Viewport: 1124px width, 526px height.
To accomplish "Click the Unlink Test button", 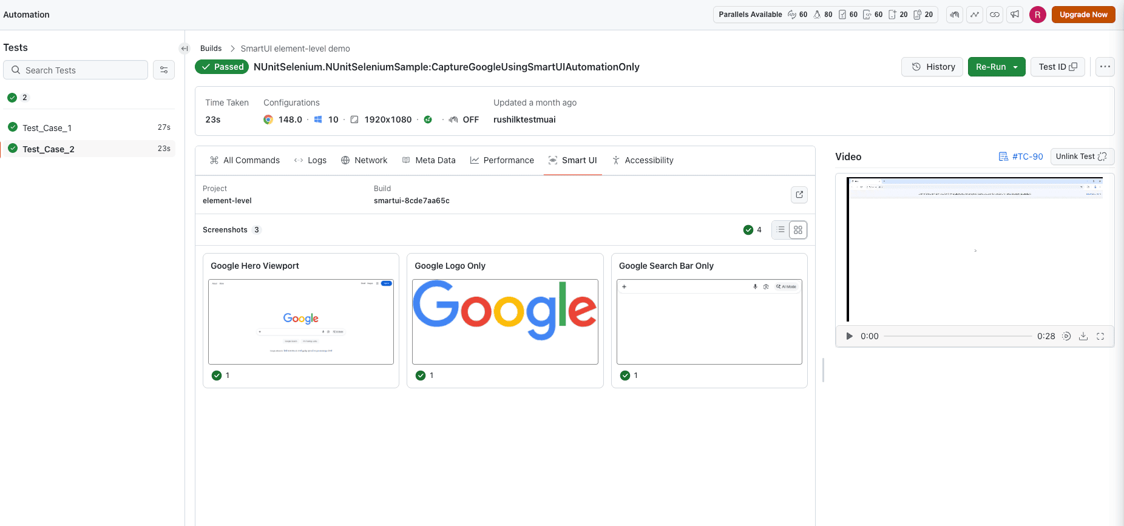I will (1082, 157).
